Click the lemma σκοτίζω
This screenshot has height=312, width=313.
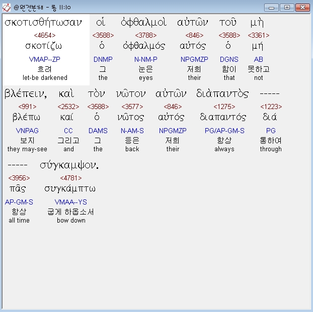(x=43, y=46)
